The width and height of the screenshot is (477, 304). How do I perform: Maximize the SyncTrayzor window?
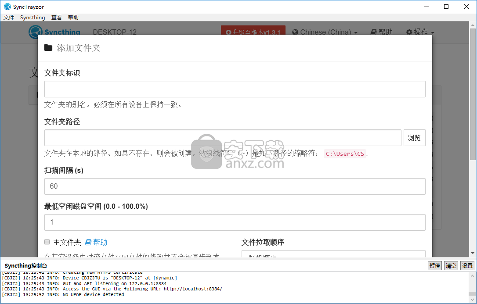coord(446,7)
